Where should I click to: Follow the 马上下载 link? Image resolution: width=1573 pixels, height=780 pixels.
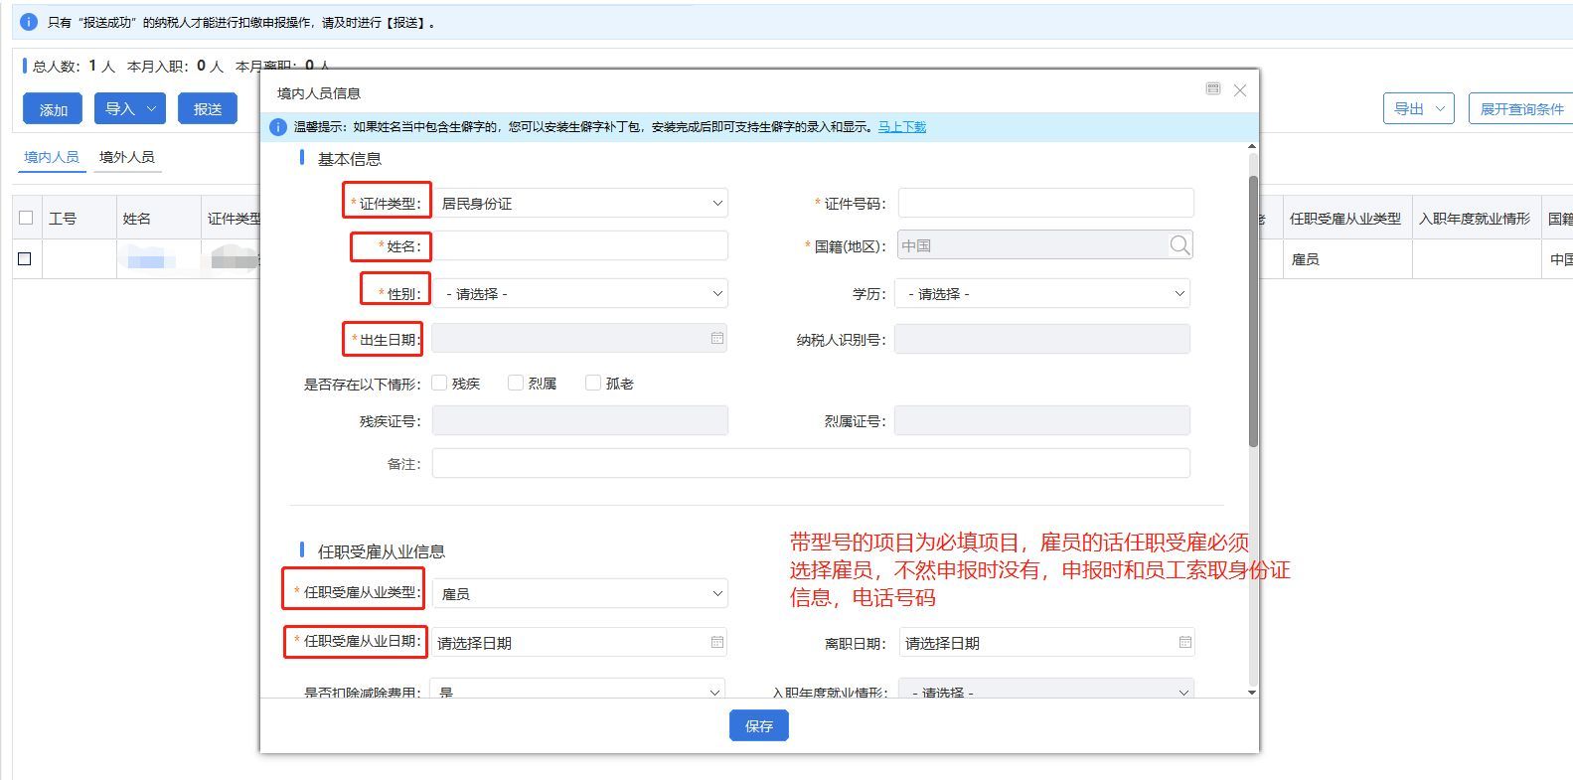[901, 127]
